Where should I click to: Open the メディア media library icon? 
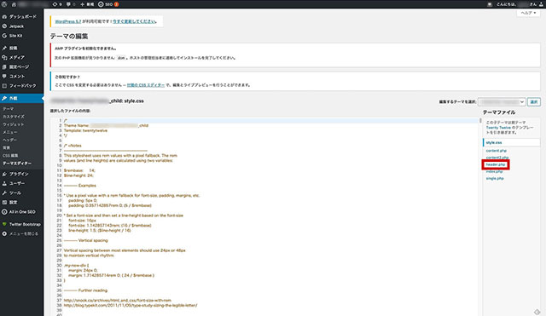[x=4, y=57]
